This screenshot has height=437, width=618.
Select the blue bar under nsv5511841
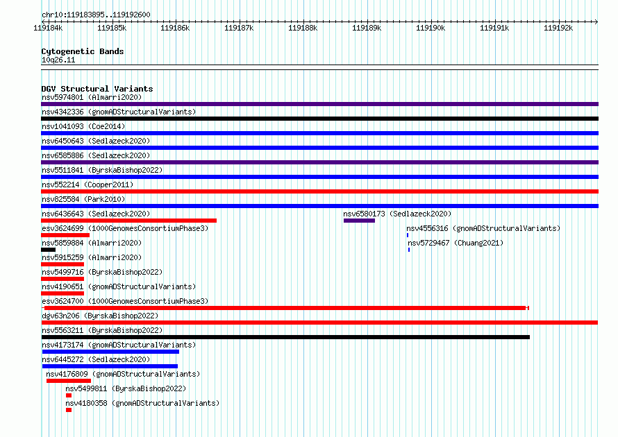[319, 177]
